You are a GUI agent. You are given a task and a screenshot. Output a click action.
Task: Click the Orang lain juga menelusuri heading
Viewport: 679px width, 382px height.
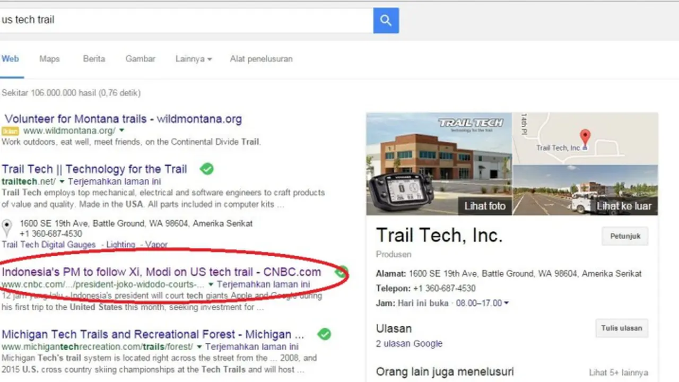[x=445, y=372]
